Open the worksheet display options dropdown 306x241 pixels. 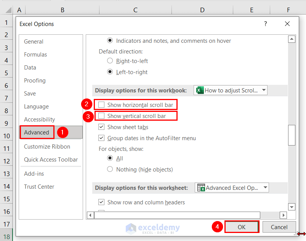pos(232,188)
